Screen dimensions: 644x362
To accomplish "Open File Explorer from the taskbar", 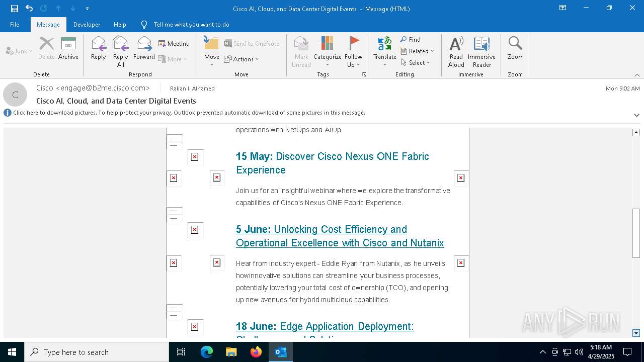I will click(x=231, y=352).
